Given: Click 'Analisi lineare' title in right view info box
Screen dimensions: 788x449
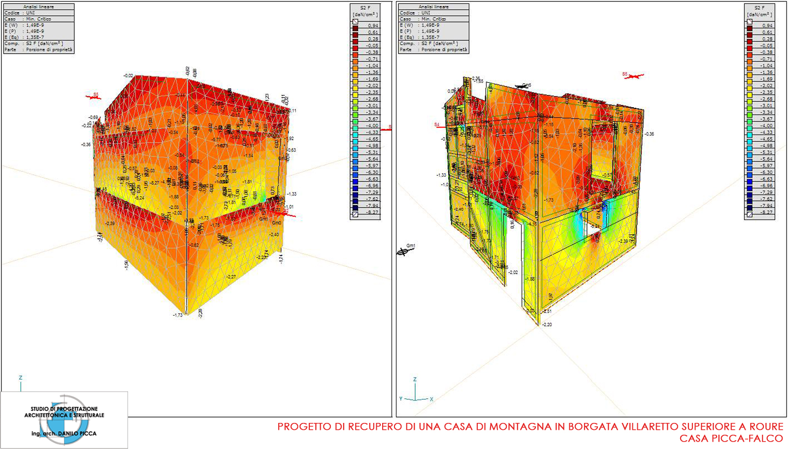Looking at the screenshot, I should 434,7.
